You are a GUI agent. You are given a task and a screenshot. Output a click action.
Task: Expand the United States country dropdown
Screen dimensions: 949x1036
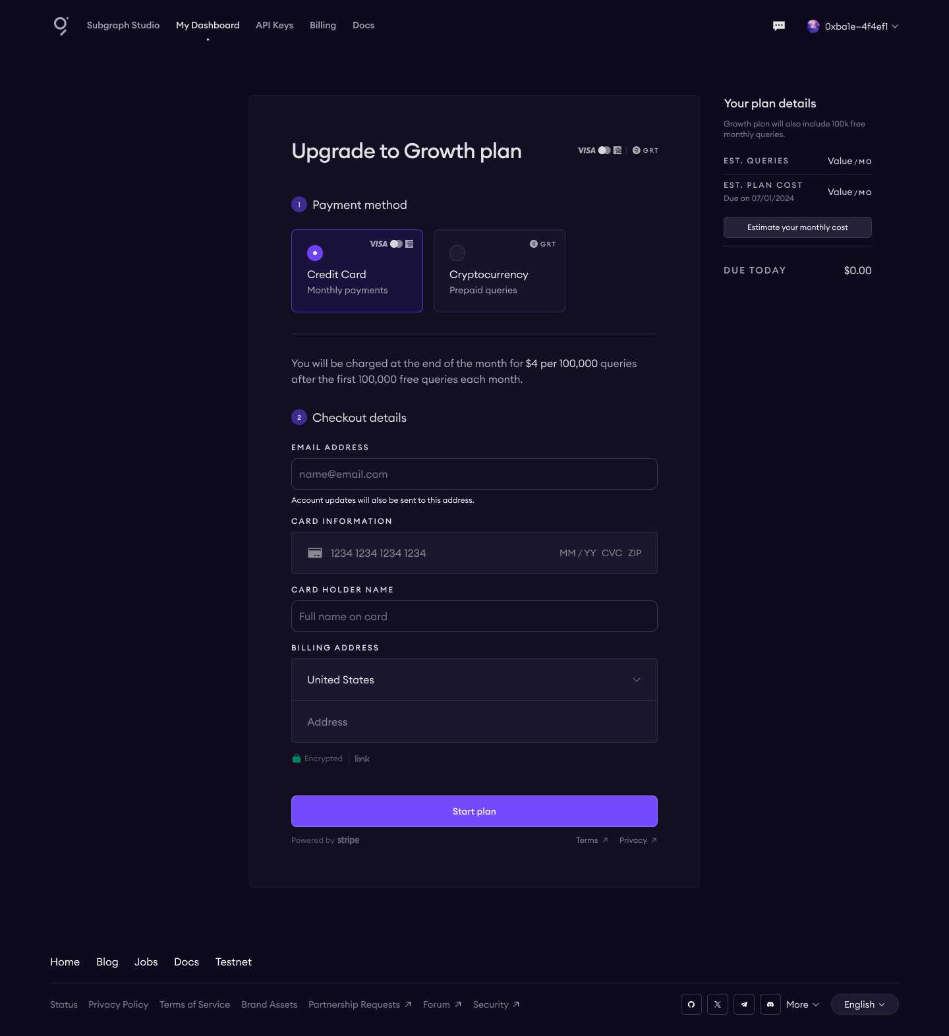(474, 679)
